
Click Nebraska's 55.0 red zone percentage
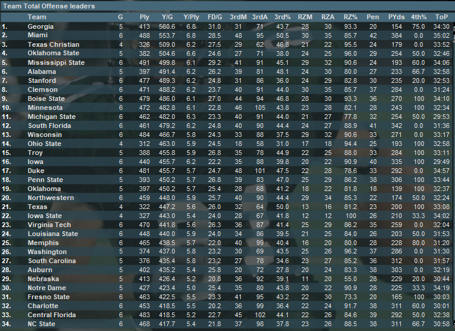pos(350,279)
